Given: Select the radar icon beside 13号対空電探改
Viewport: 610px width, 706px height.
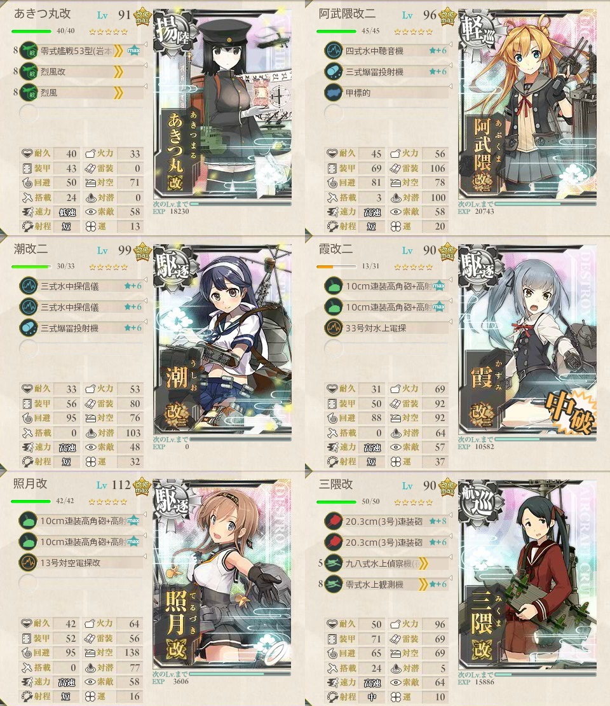Looking at the screenshot, I should pyautogui.click(x=28, y=562).
